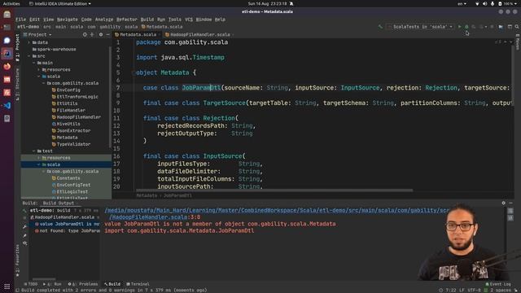Click the locate-file target icon in Project panel
This screenshot has width=521, height=293.
coord(85,34)
